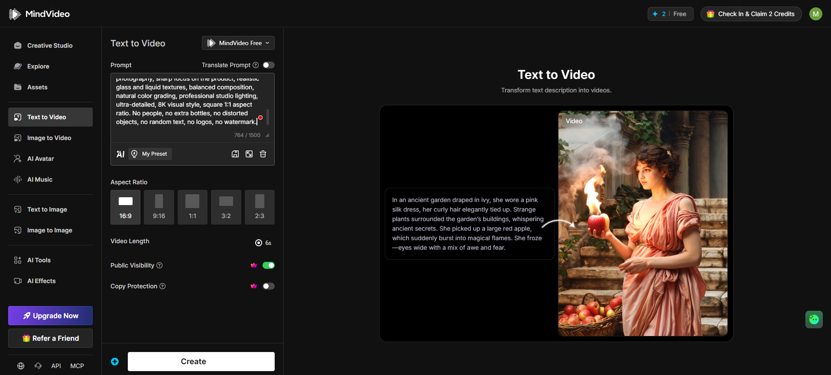Click the Public Visibility premium crown icon
The width and height of the screenshot is (831, 375).
coord(254,265)
